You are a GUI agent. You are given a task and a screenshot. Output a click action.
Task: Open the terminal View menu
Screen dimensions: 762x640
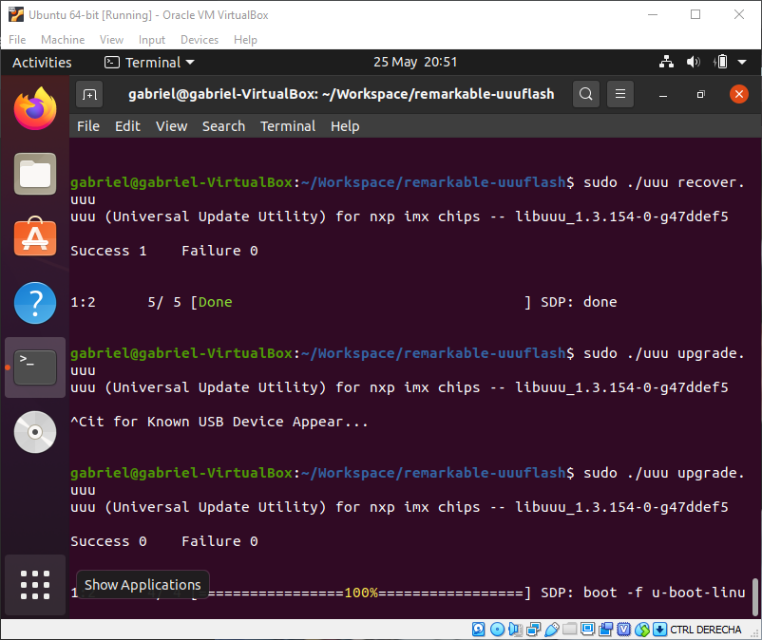pos(171,126)
